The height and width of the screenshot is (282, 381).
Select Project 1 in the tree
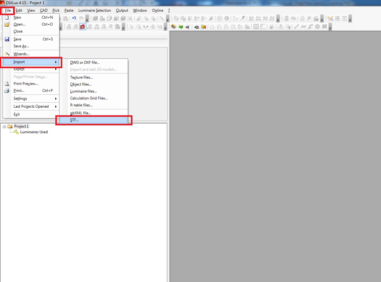point(21,126)
